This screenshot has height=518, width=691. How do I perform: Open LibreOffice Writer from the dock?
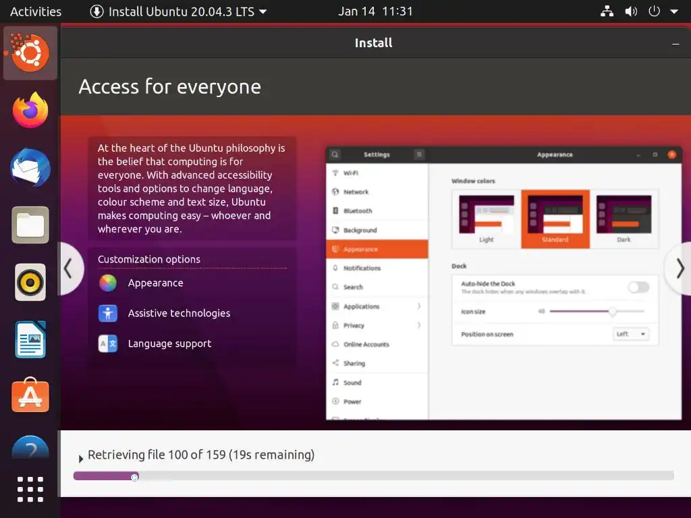point(30,340)
